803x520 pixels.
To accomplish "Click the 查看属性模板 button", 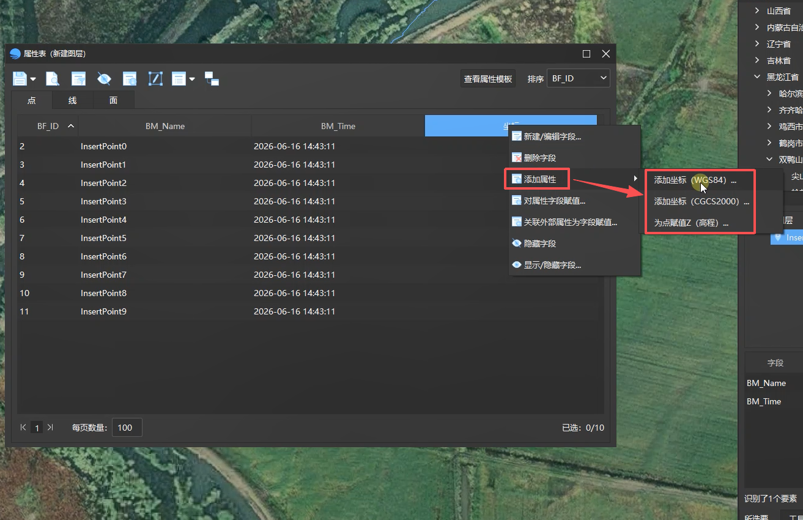I will (488, 78).
